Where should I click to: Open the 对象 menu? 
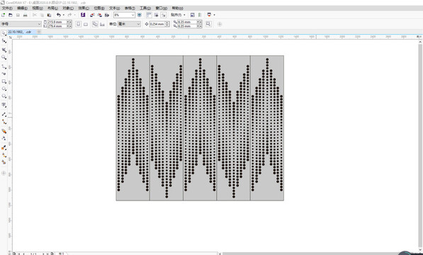pos(68,8)
